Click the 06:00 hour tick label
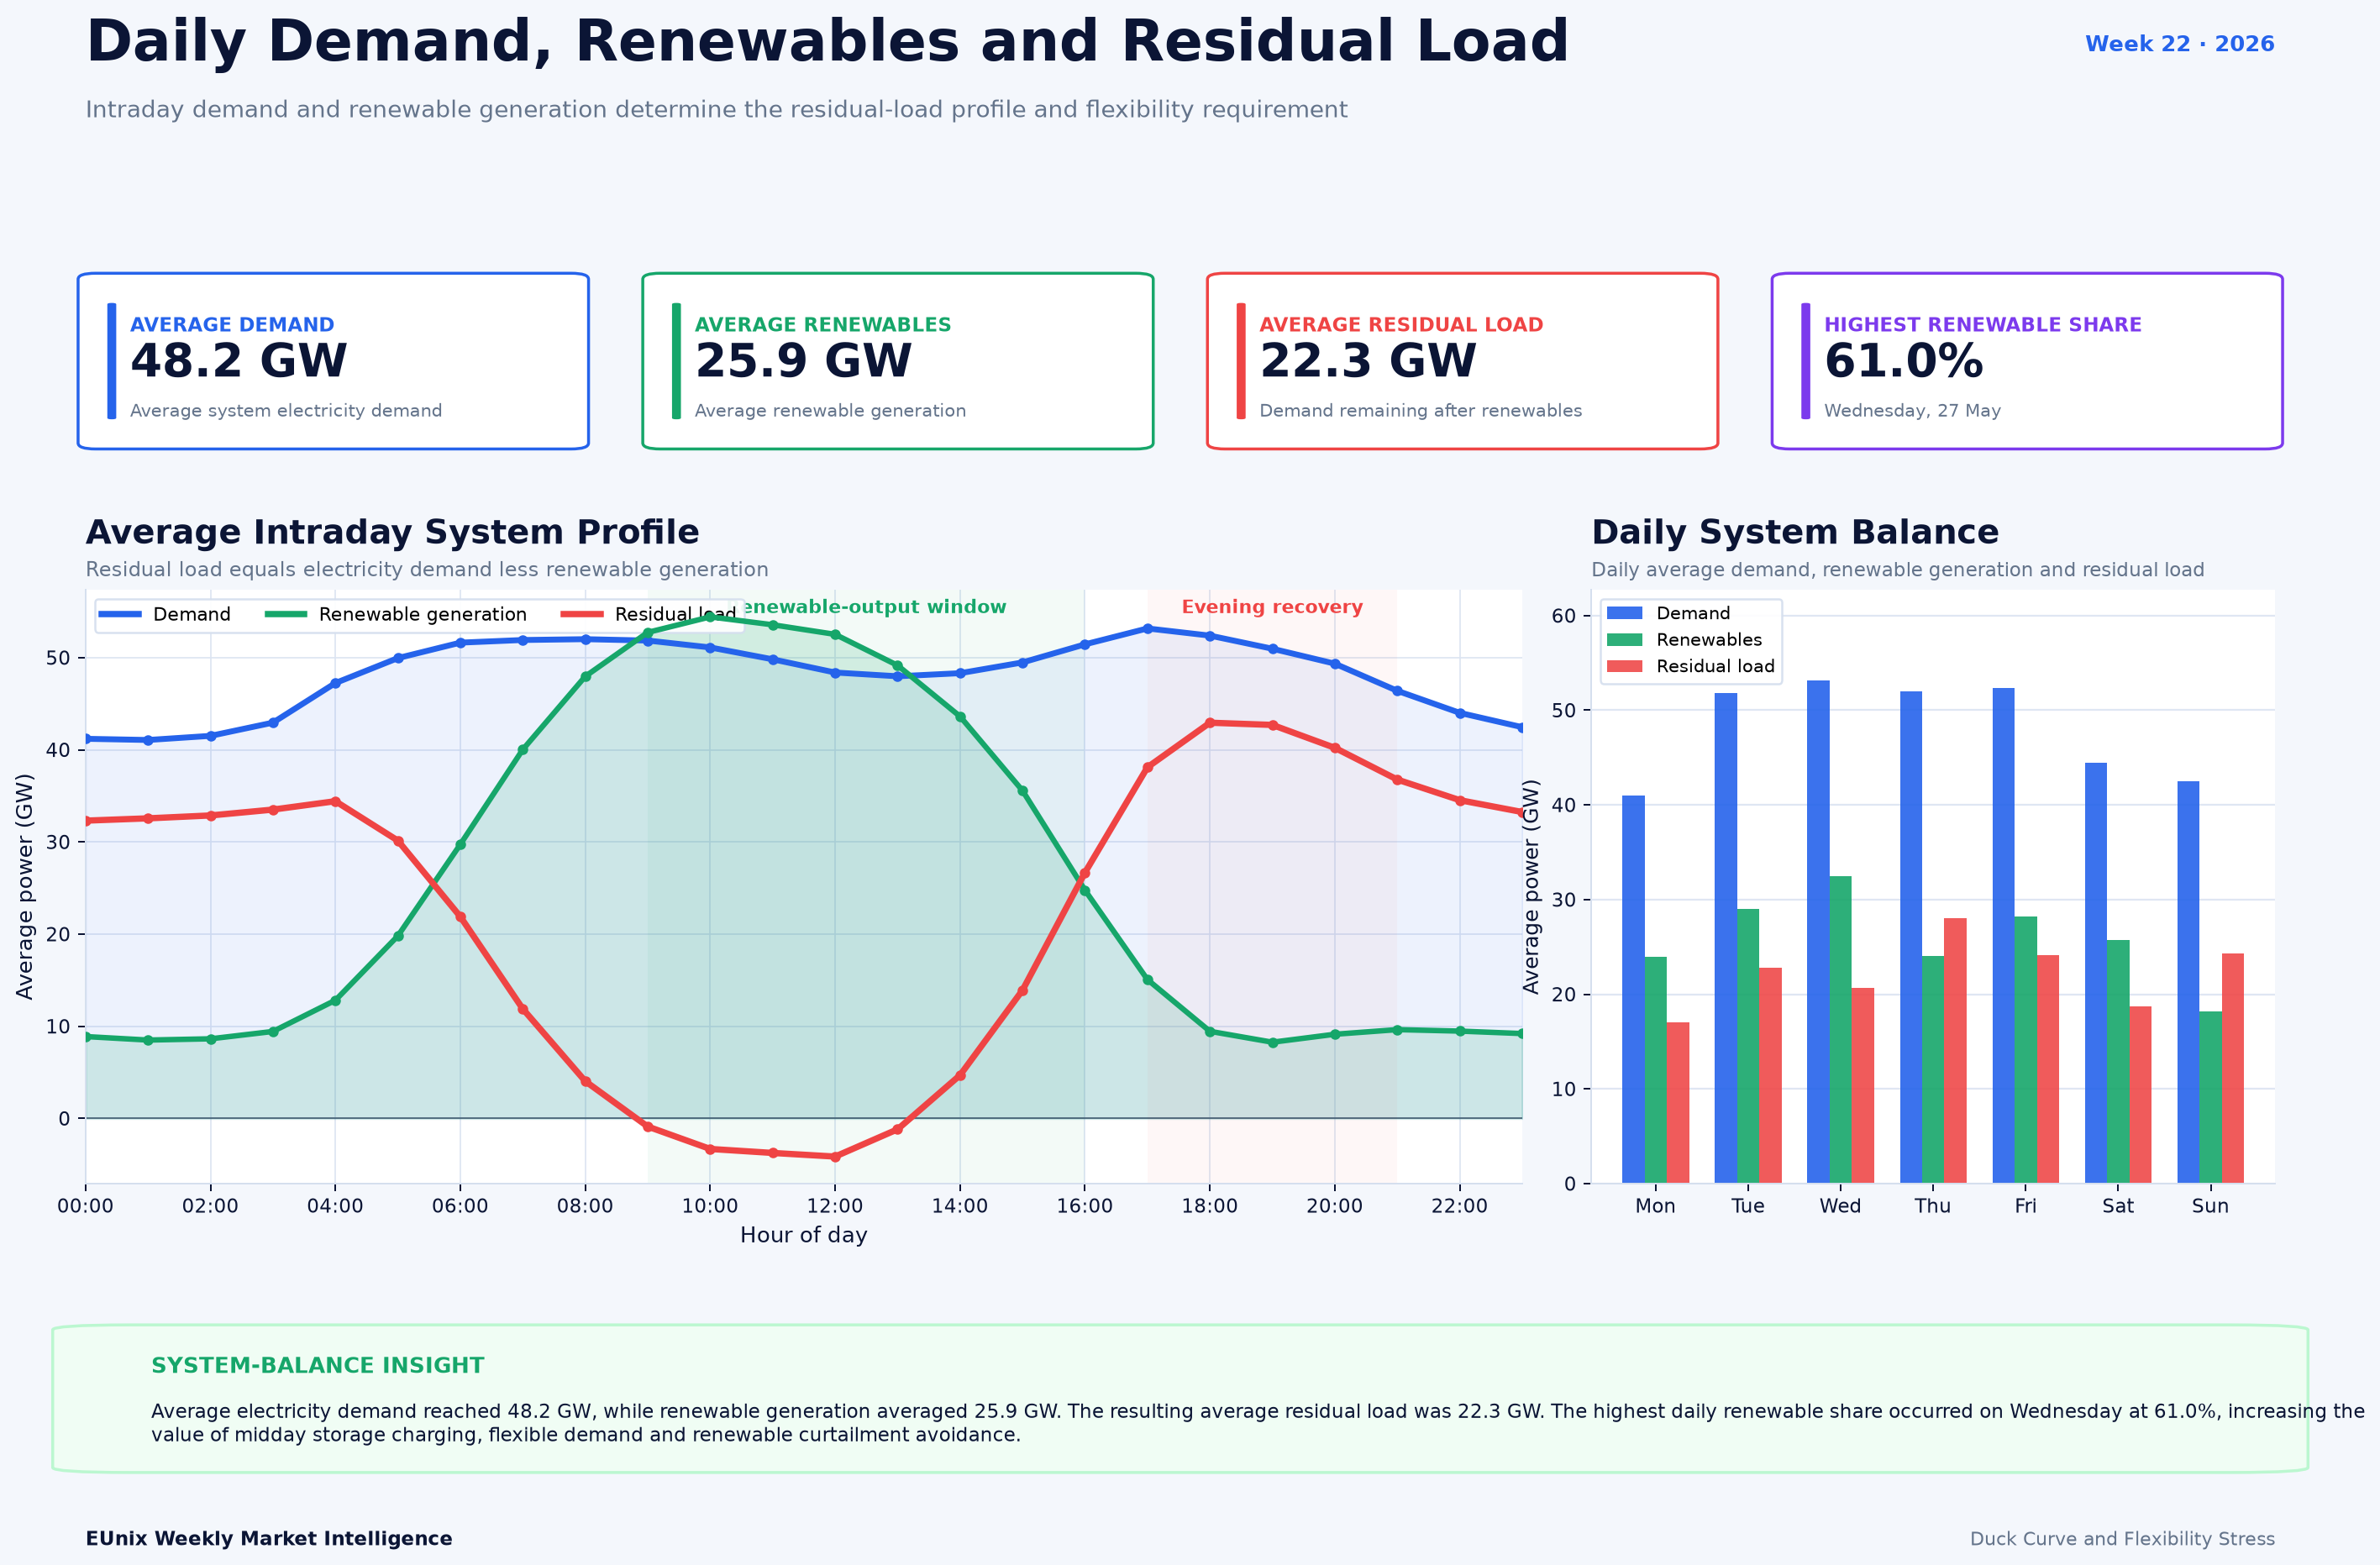This screenshot has width=2380, height=1565. pyautogui.click(x=460, y=1206)
